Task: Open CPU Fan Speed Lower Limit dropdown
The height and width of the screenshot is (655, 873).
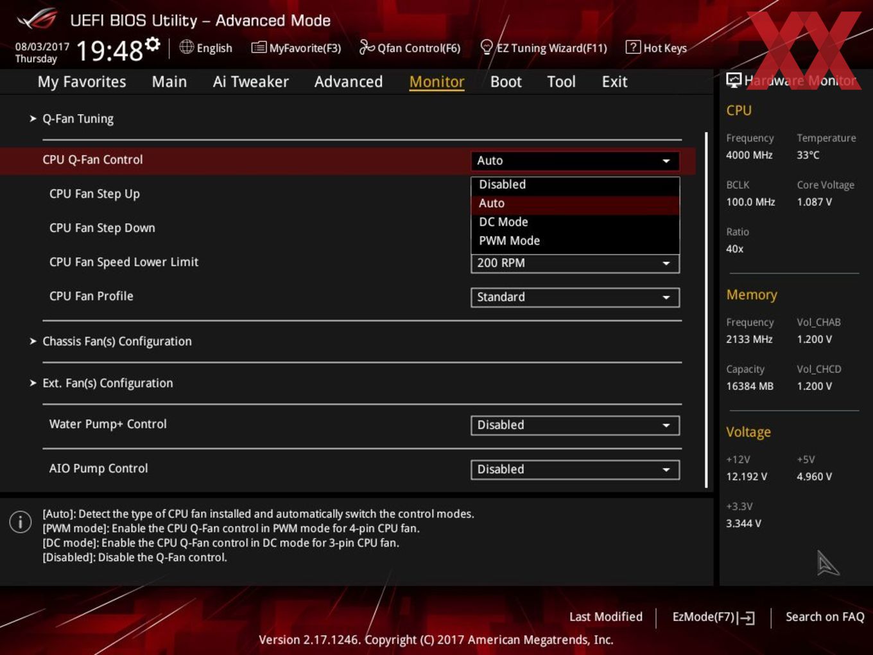Action: coord(575,263)
